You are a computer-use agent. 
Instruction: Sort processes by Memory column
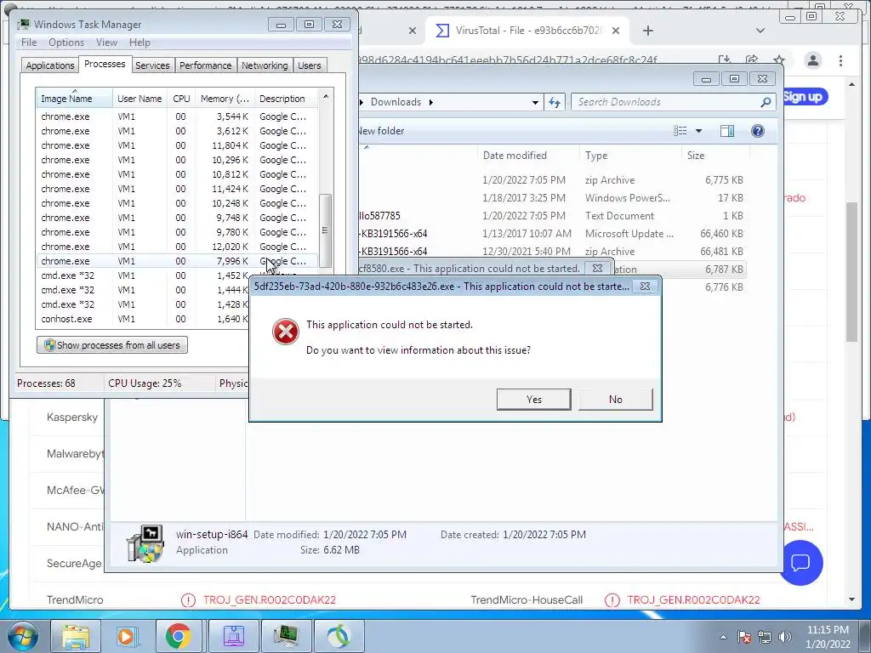225,99
